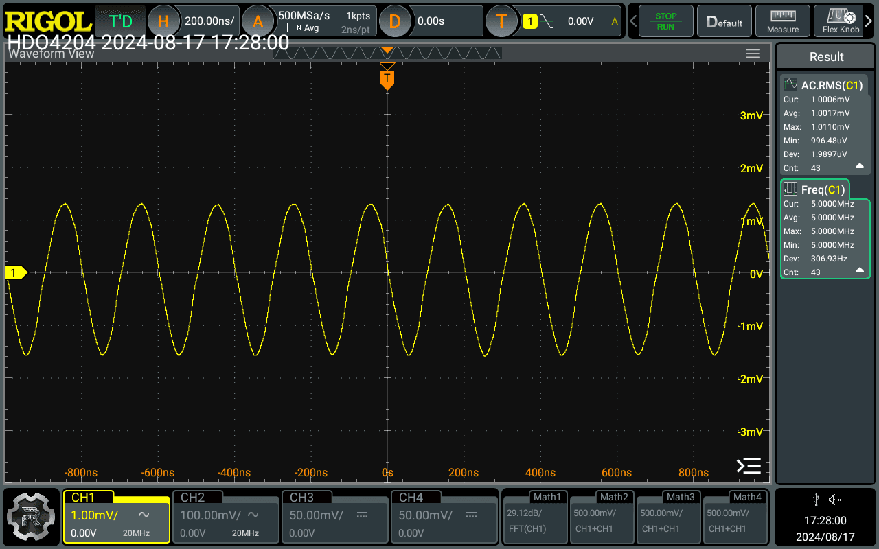
Task: Click the AC.RMS Max 1.0110mV value
Action: pos(830,127)
